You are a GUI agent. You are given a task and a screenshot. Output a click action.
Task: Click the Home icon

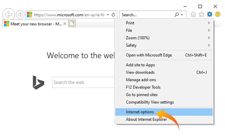193,14
